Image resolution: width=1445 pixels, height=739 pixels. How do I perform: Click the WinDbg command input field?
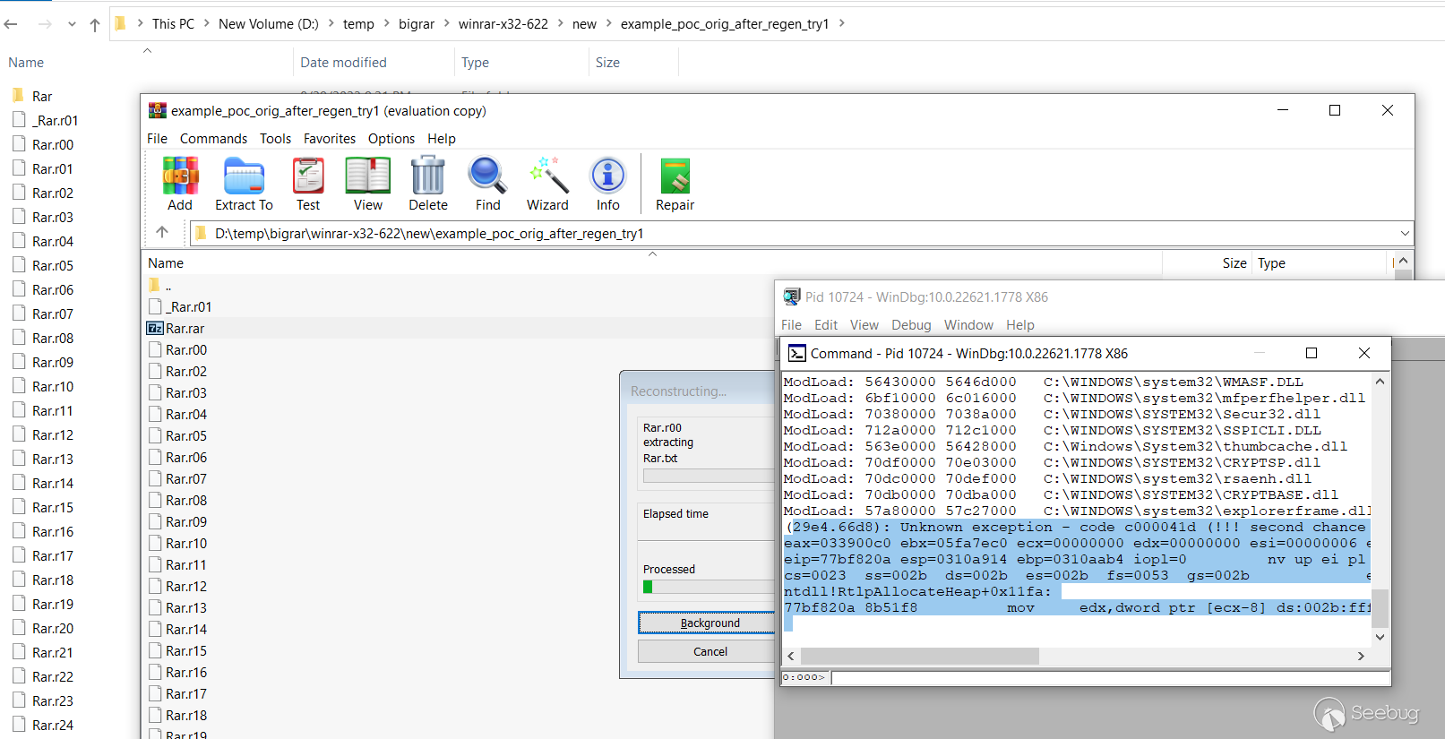(1109, 678)
